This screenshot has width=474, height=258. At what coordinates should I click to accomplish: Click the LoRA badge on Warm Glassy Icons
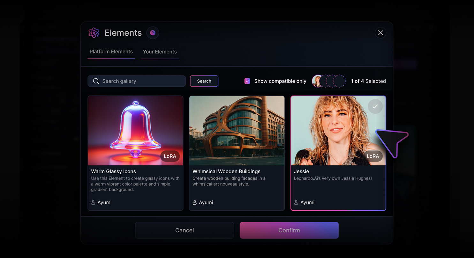170,156
